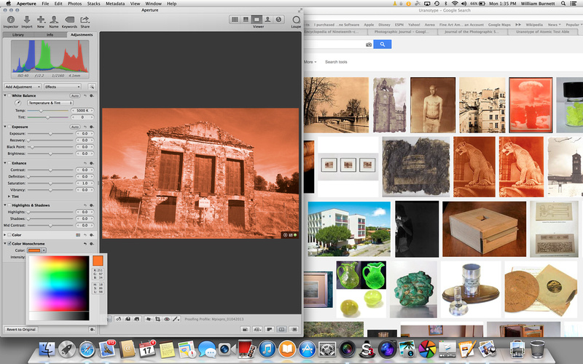Click the Import arrow icon
The width and height of the screenshot is (583, 364).
(27, 20)
